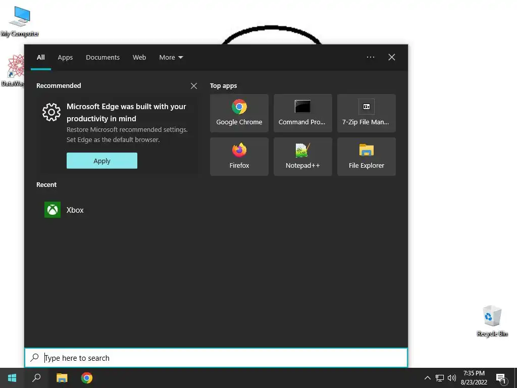Open the search options ellipsis menu
517x388 pixels.
tap(370, 57)
